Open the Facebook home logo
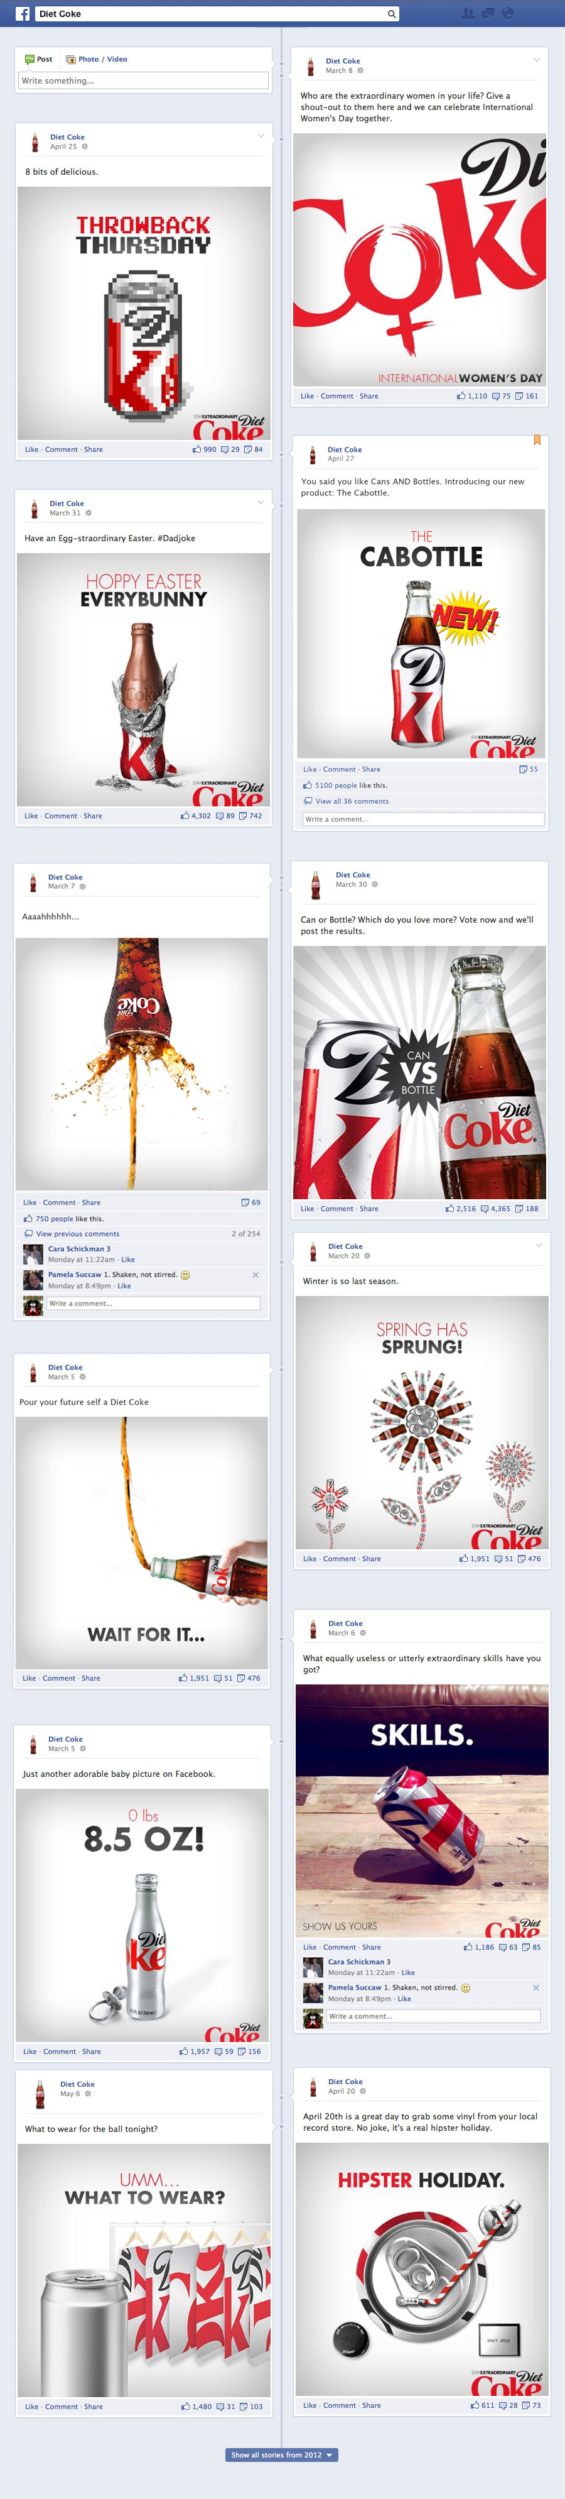 [23, 14]
